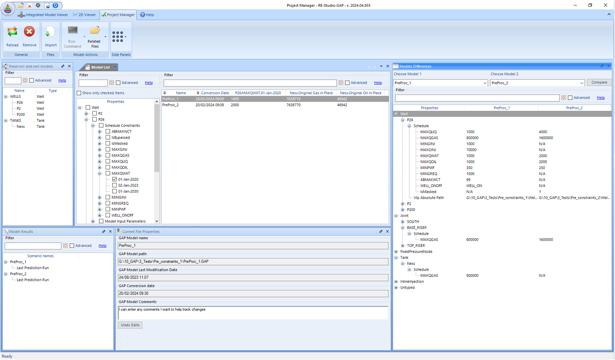Click the Model Results filter input
The height and width of the screenshot is (360, 615).
pos(33,246)
